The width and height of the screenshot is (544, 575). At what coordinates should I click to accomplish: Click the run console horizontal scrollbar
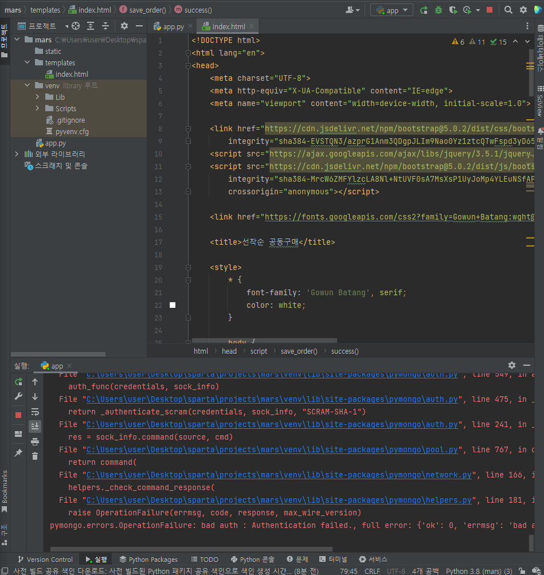[191, 549]
